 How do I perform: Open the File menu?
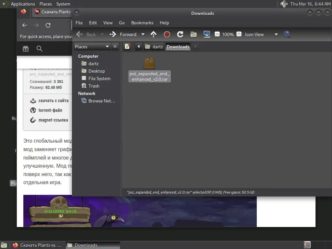click(79, 23)
